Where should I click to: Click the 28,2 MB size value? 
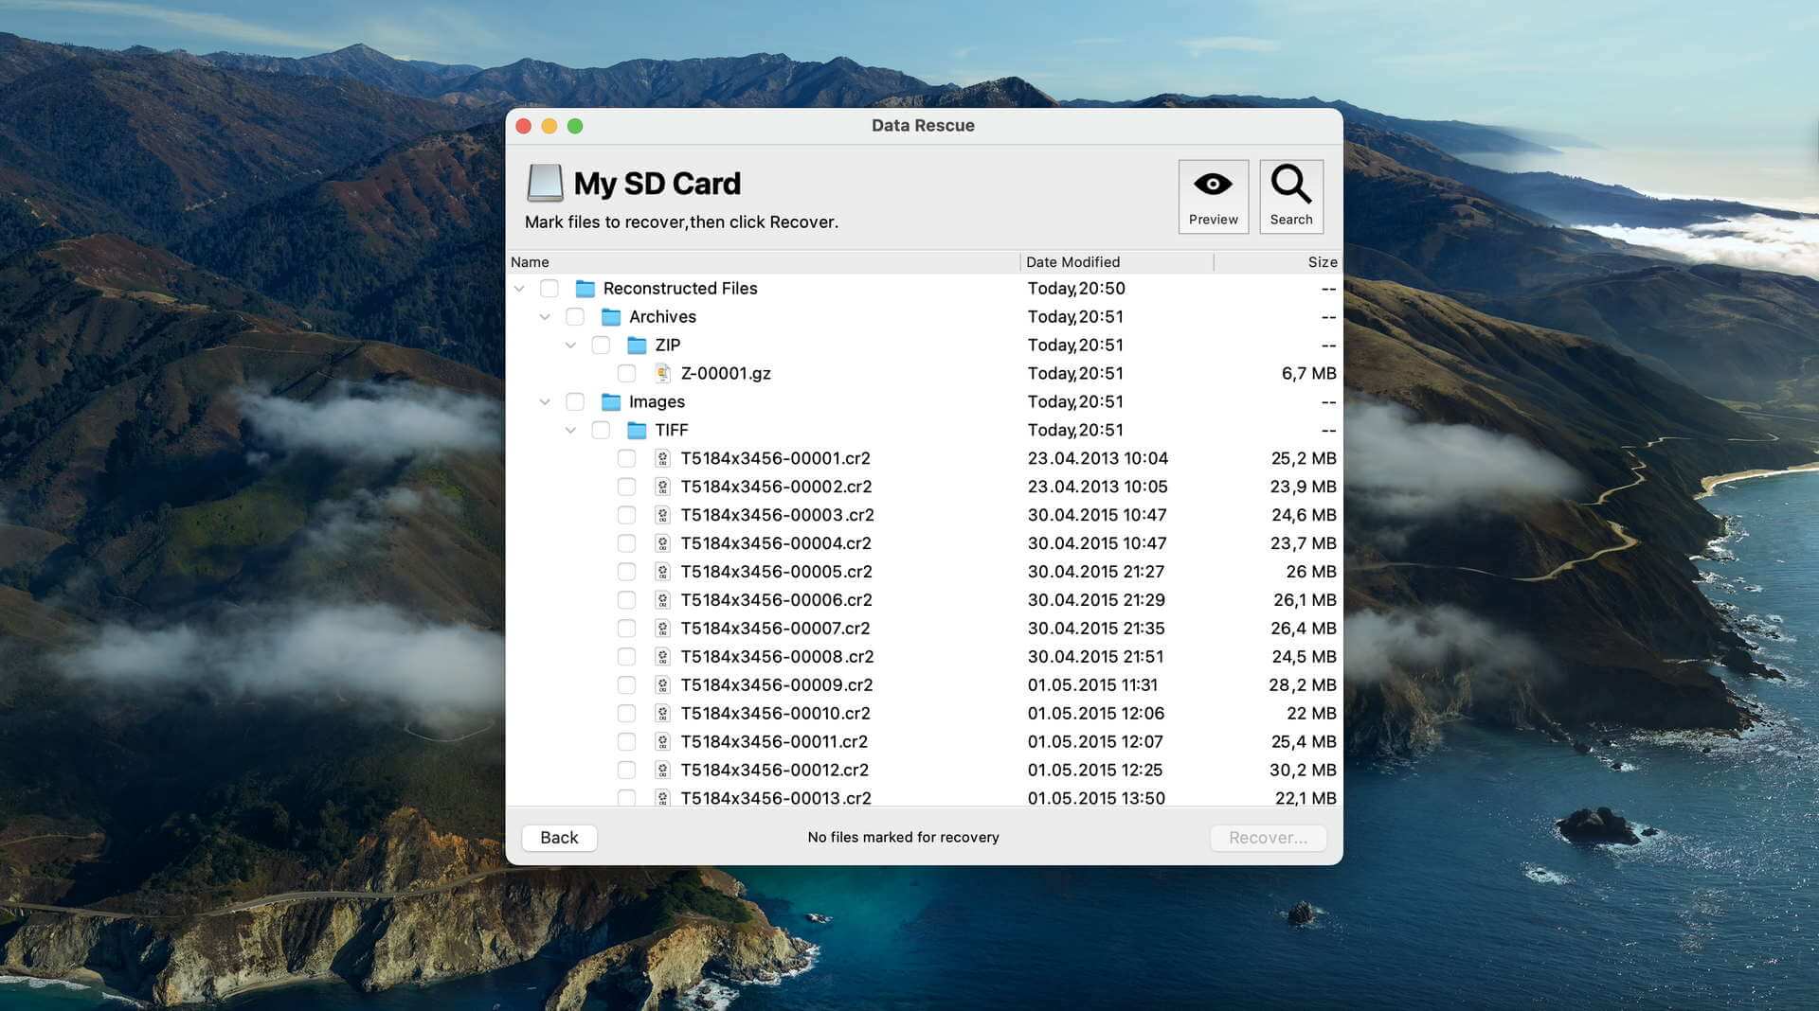tap(1303, 685)
